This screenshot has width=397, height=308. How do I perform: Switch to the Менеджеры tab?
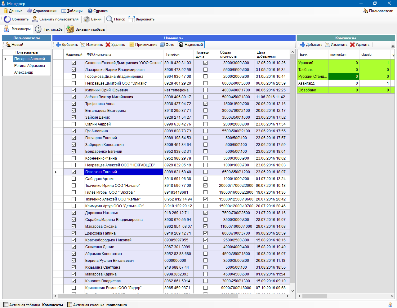[17, 29]
